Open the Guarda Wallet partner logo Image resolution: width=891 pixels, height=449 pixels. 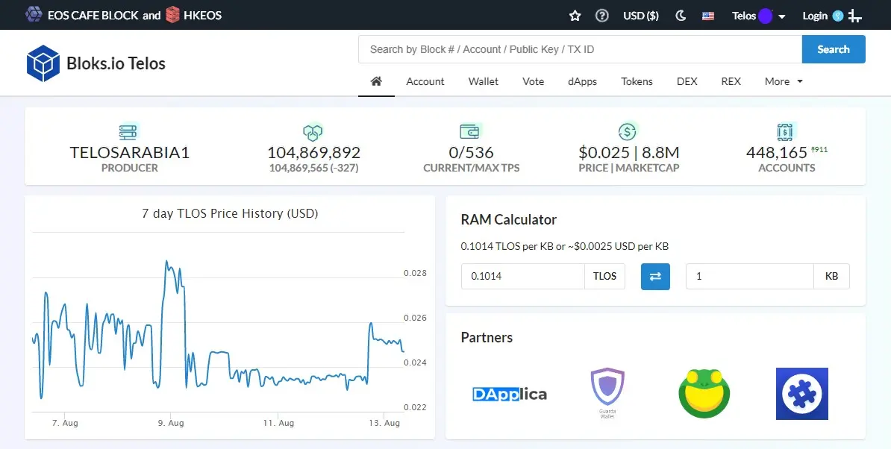(607, 393)
